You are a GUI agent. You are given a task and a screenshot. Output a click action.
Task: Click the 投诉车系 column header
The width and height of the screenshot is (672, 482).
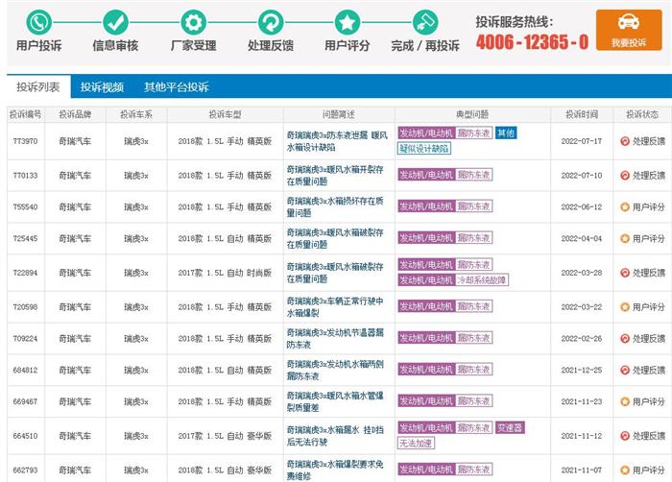(136, 114)
